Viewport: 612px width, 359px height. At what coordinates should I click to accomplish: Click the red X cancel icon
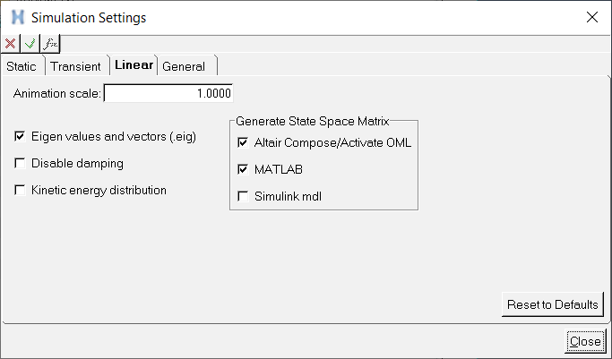tap(10, 44)
